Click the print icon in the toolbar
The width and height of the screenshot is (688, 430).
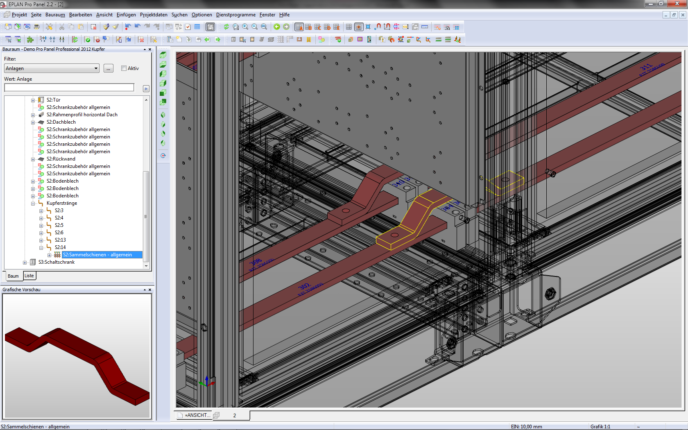(x=37, y=27)
